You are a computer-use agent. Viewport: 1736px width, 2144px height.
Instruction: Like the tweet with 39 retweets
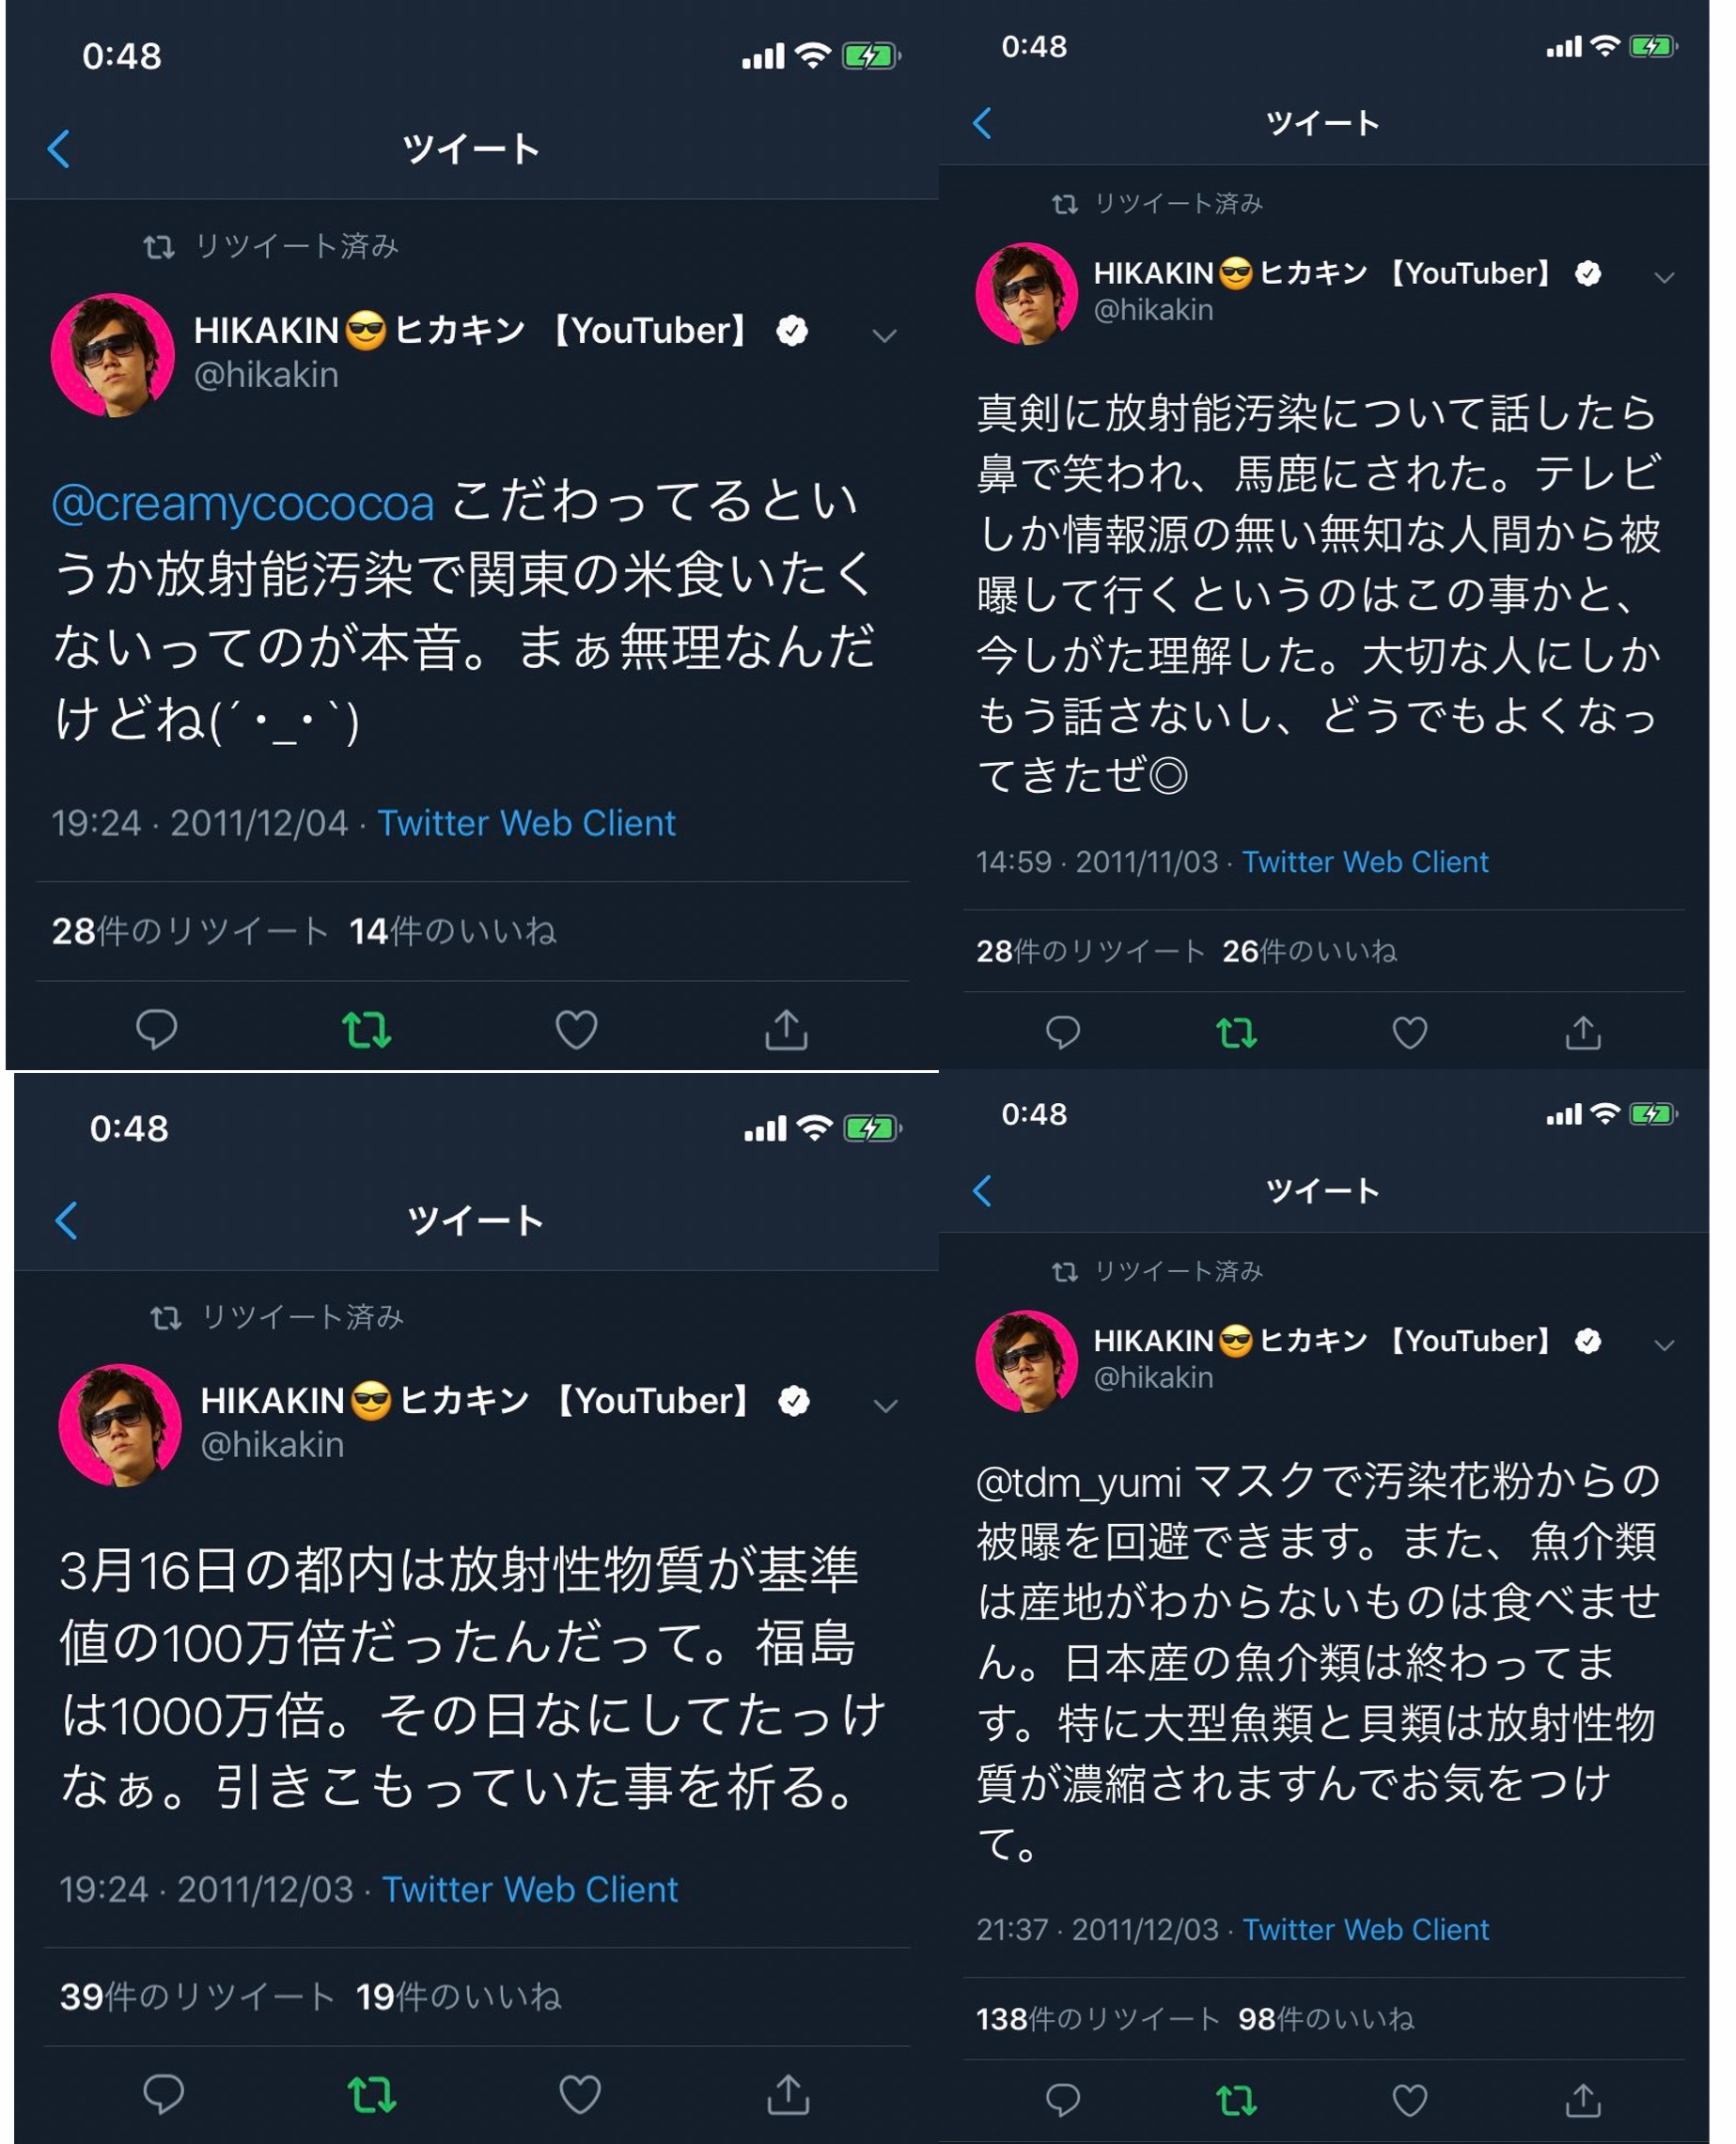[579, 2094]
